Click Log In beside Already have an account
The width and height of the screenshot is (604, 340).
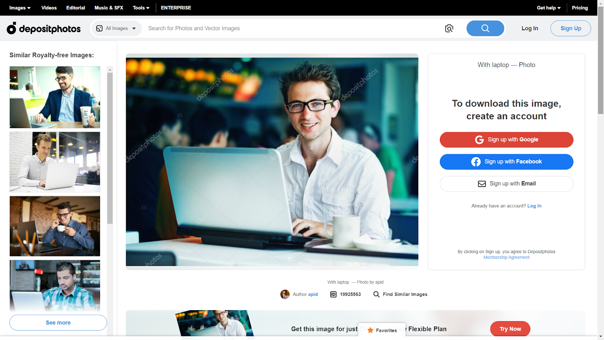click(x=535, y=206)
